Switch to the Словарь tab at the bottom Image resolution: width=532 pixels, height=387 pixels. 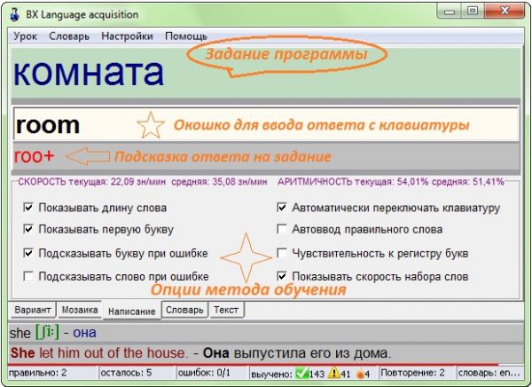184,310
